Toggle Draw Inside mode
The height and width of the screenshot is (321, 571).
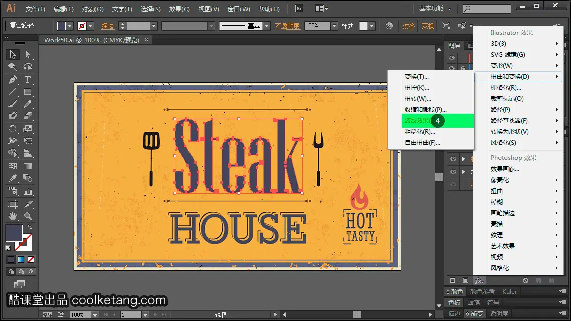pyautogui.click(x=31, y=271)
